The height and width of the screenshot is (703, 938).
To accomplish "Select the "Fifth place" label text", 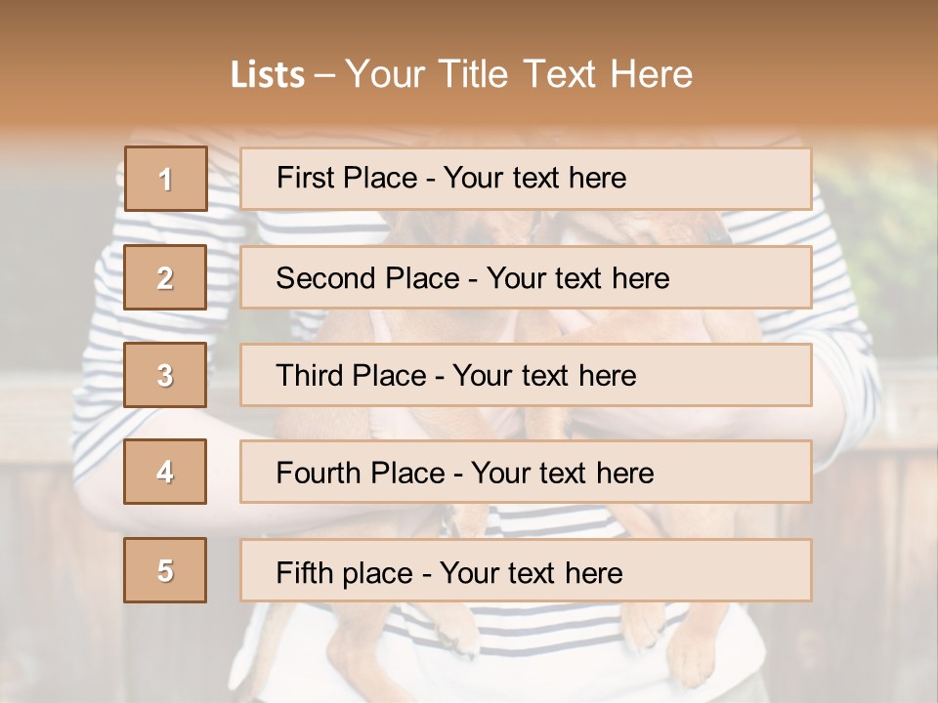I will (x=344, y=572).
